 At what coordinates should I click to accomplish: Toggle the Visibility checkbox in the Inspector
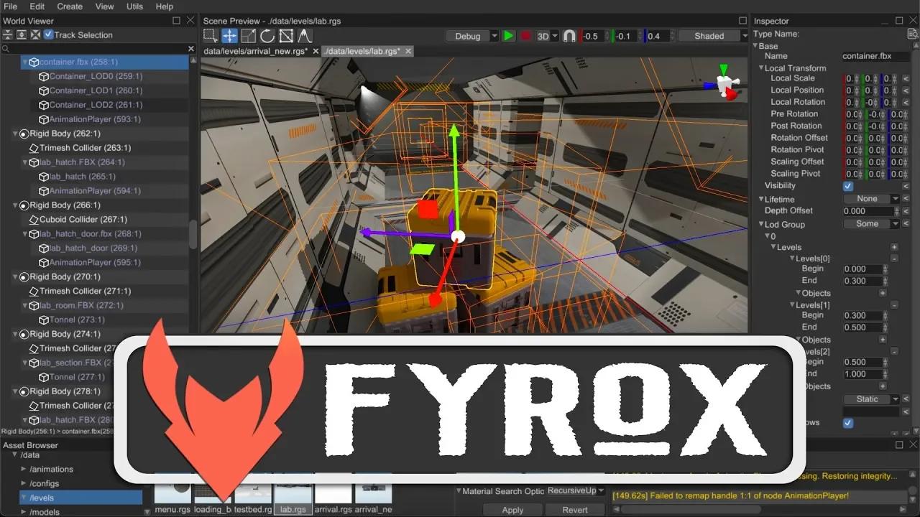click(x=847, y=185)
